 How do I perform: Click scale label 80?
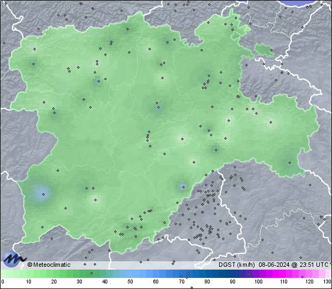click(x=207, y=282)
